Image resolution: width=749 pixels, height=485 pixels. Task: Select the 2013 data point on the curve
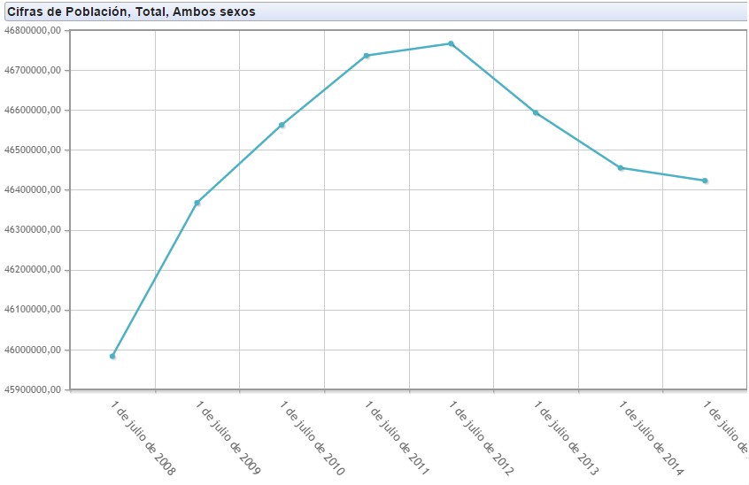coord(536,112)
